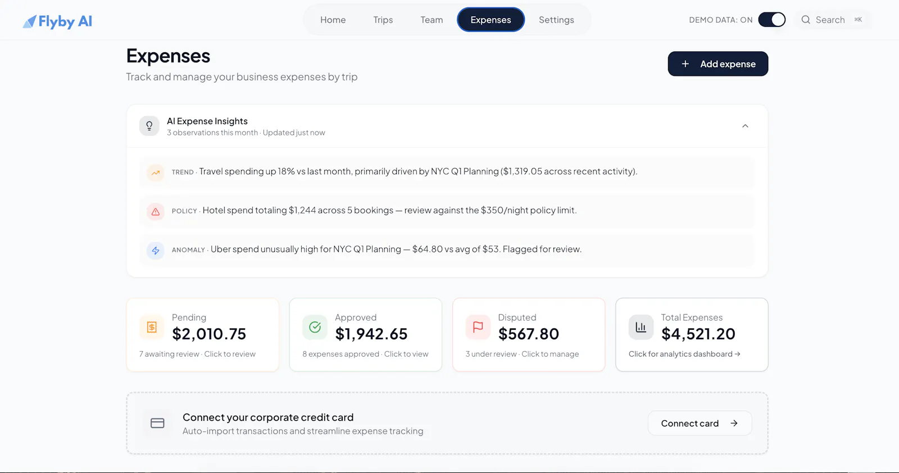Image resolution: width=899 pixels, height=473 pixels.
Task: Click for analytics dashboard link
Action: coord(684,354)
